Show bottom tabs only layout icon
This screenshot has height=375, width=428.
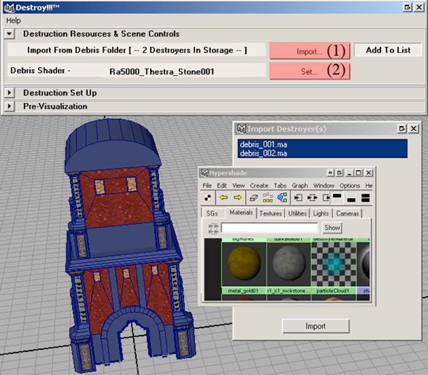coord(352,198)
